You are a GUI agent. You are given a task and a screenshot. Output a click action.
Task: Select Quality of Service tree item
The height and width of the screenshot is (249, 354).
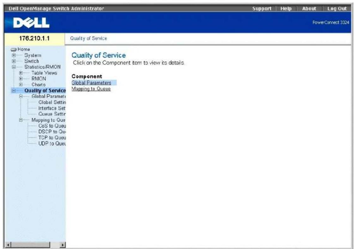[x=45, y=90]
